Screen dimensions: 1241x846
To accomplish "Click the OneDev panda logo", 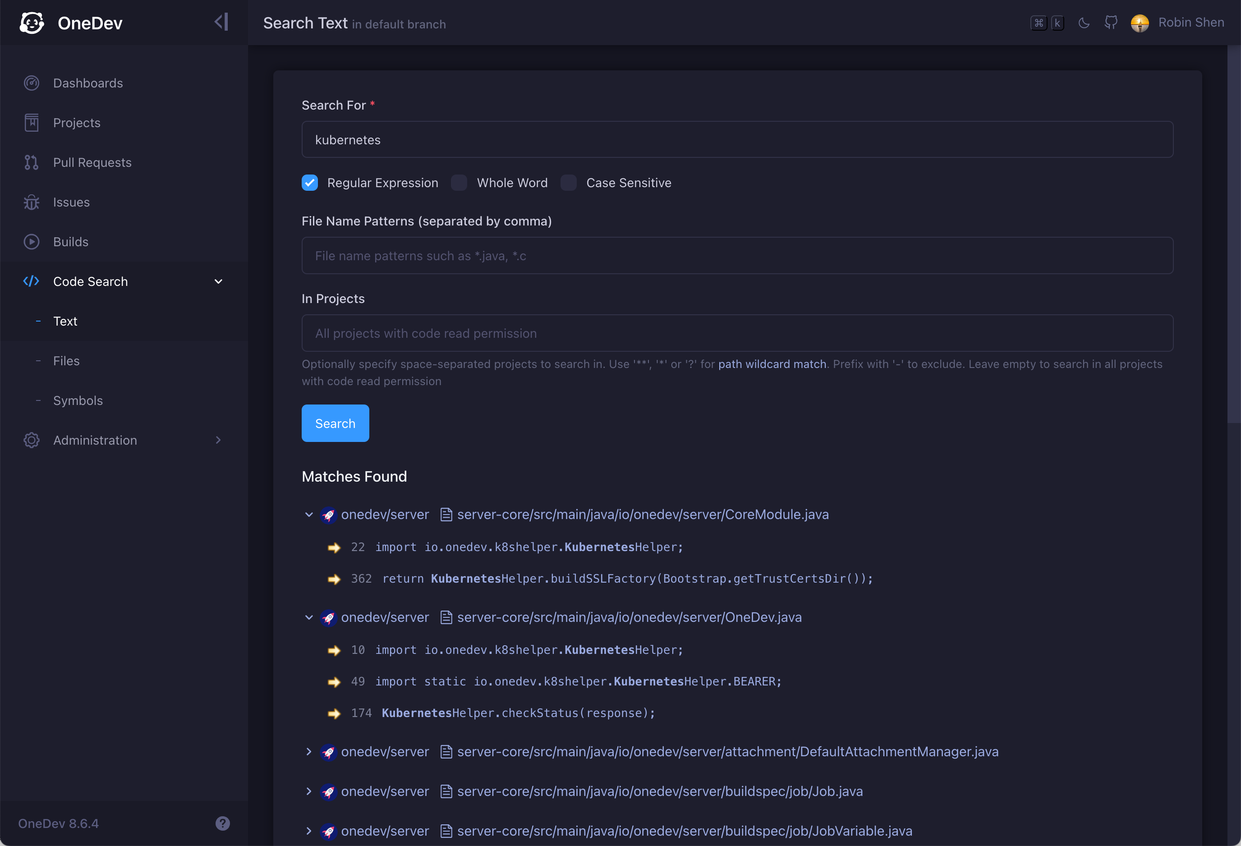I will click(x=32, y=23).
